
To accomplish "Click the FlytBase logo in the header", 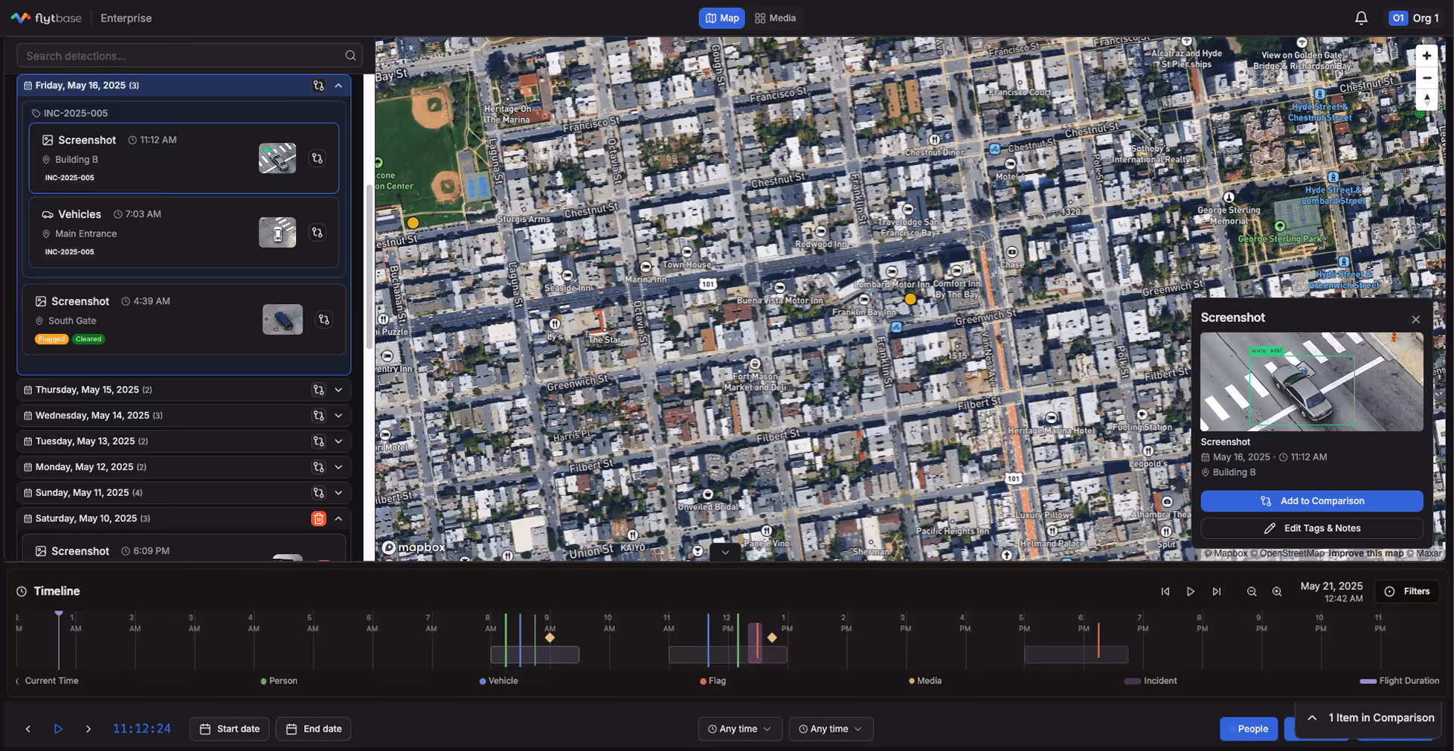I will [x=46, y=18].
